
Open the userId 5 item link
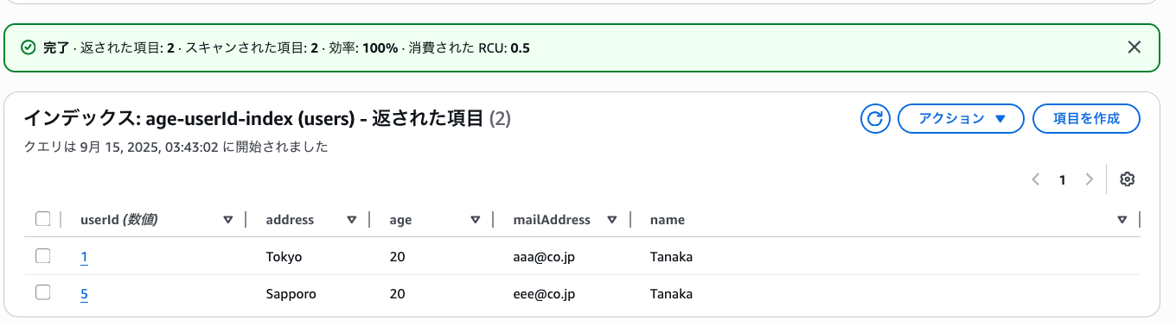(84, 294)
